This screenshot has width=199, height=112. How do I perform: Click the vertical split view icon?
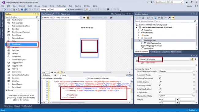pyautogui.click(x=127, y=75)
